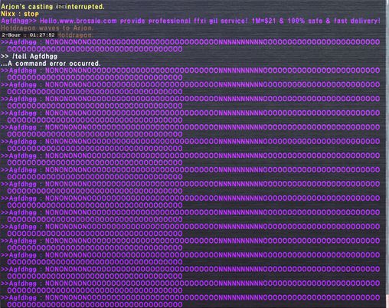Click the ">>" prompt before /tell
Viewport: 389px width, 308px height.
[5, 57]
